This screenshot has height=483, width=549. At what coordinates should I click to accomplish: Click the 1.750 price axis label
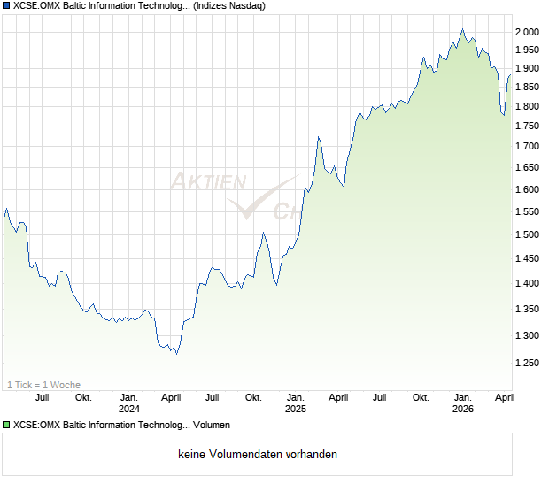tap(527, 126)
